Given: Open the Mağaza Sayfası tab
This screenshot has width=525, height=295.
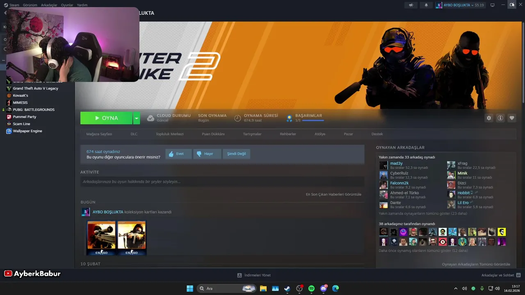Looking at the screenshot, I should [99, 134].
